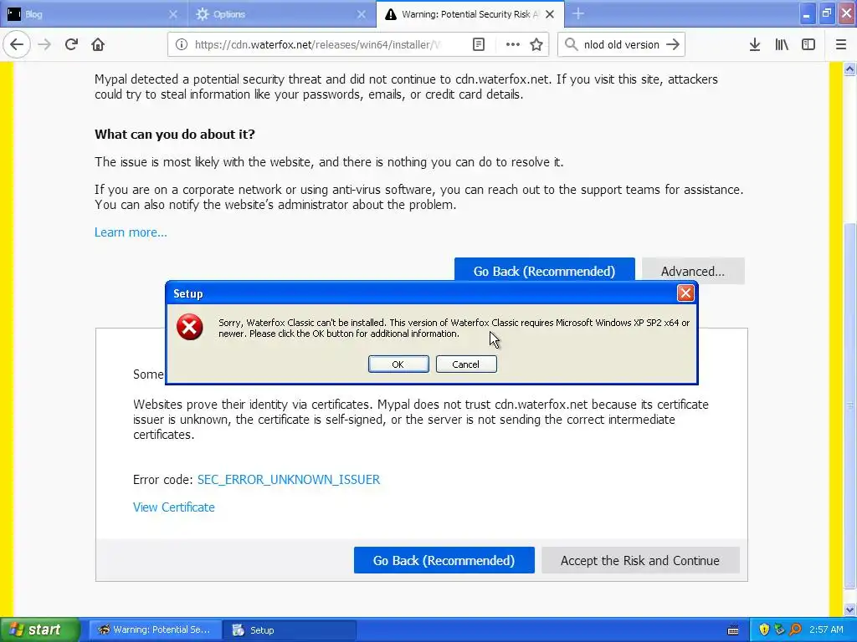The image size is (857, 642).
Task: Click the orange magnifier tray icon
Action: (795, 629)
